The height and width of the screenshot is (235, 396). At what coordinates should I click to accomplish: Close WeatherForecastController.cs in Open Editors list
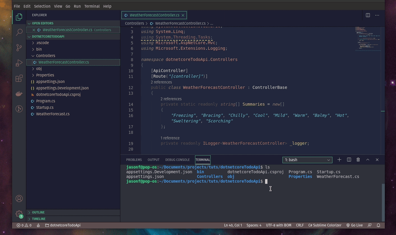34,30
